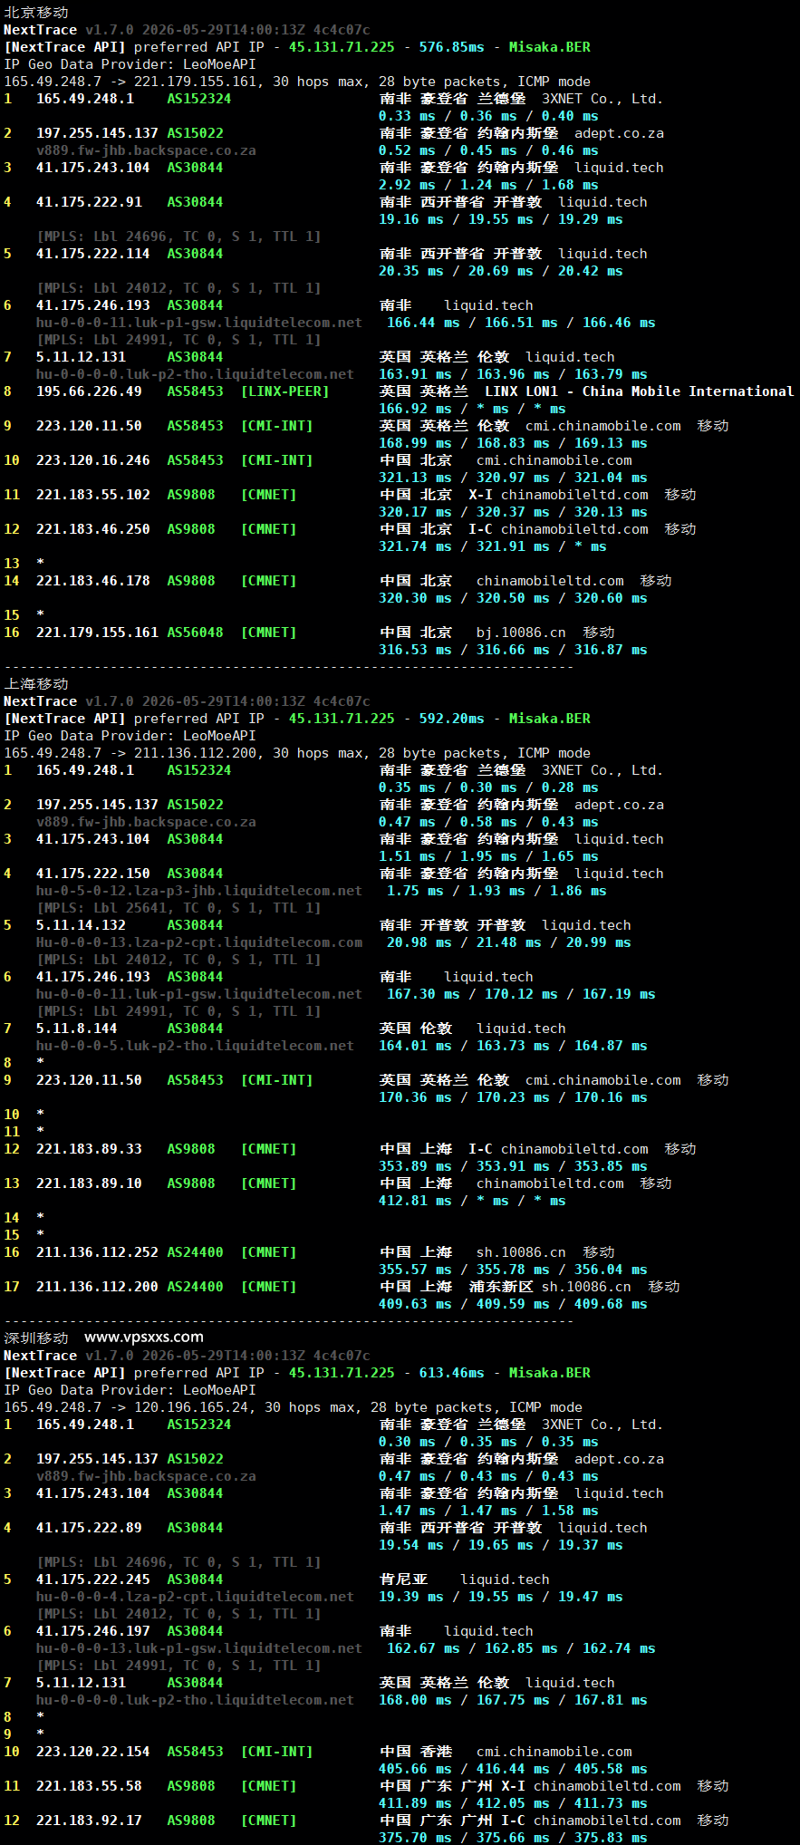The image size is (800, 1845).
Task: Click the 405.66 ms latency value
Action: pos(415,1769)
